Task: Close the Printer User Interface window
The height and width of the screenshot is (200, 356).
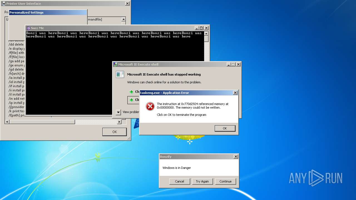Action: pyautogui.click(x=127, y=4)
